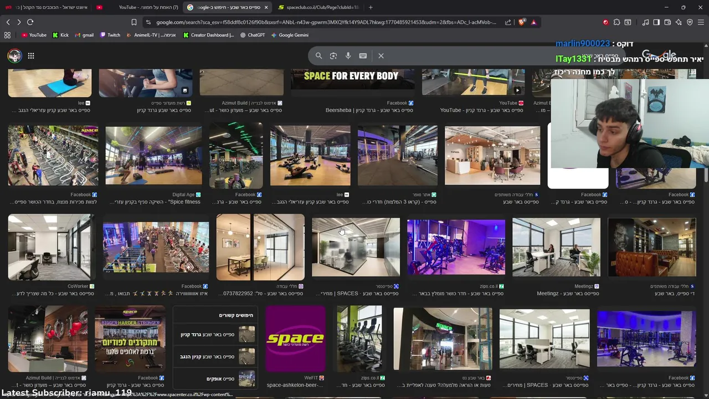The image size is (709, 399).
Task: Open the SPACE FOR EVERY BODY image result
Action: tap(352, 79)
